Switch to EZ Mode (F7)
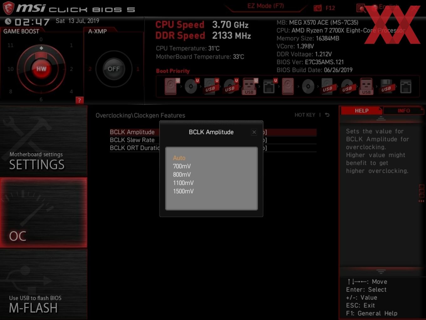 coord(266,6)
